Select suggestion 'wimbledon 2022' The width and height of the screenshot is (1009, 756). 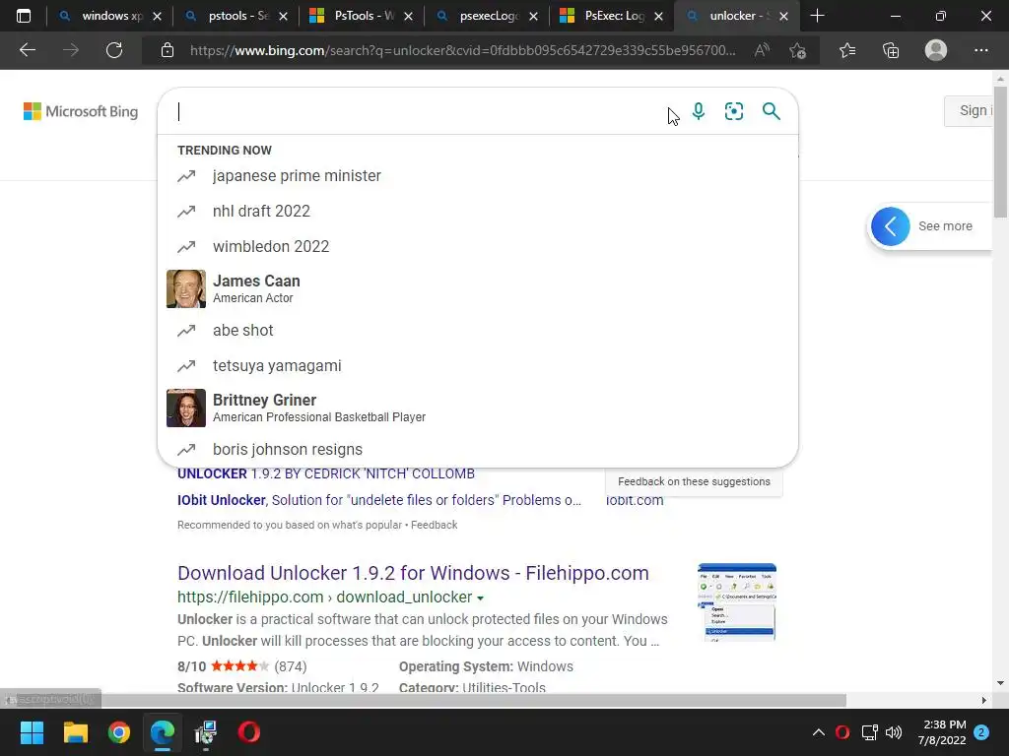tap(478, 246)
